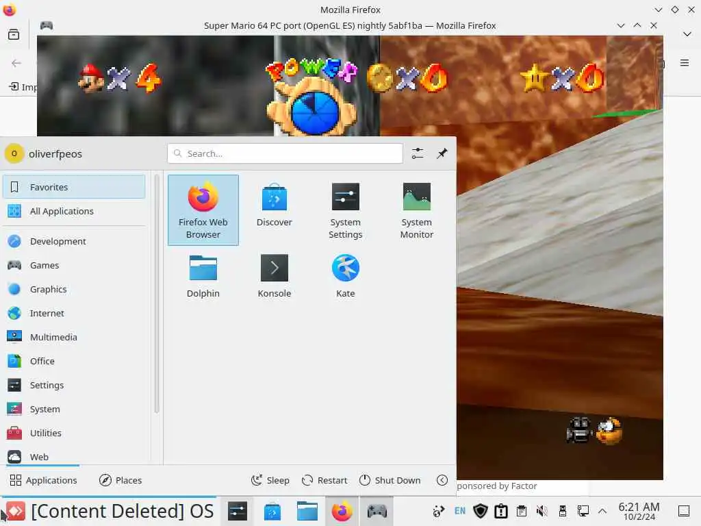Click the Sleep button
This screenshot has width=701, height=526.
tap(270, 480)
